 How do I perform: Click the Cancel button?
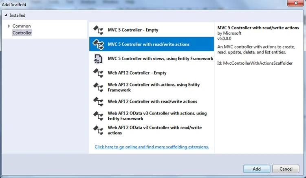point(286,169)
